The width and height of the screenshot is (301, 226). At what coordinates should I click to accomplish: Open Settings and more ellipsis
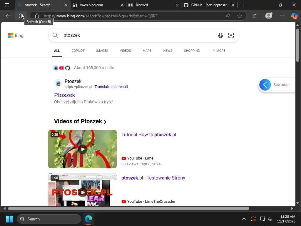tap(282, 16)
